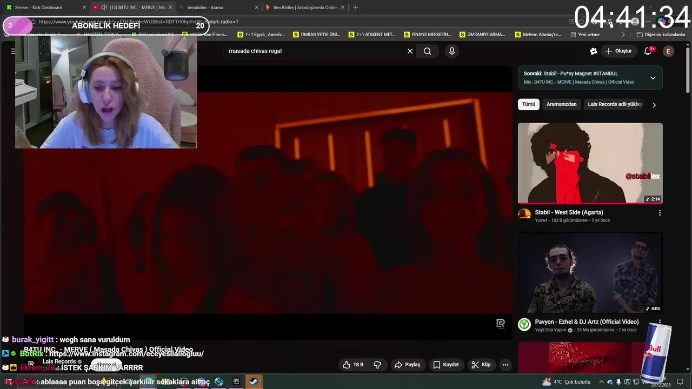
Task: Switch to the Ben Bildim Arkadaşlarınla Online tab
Action: [305, 8]
